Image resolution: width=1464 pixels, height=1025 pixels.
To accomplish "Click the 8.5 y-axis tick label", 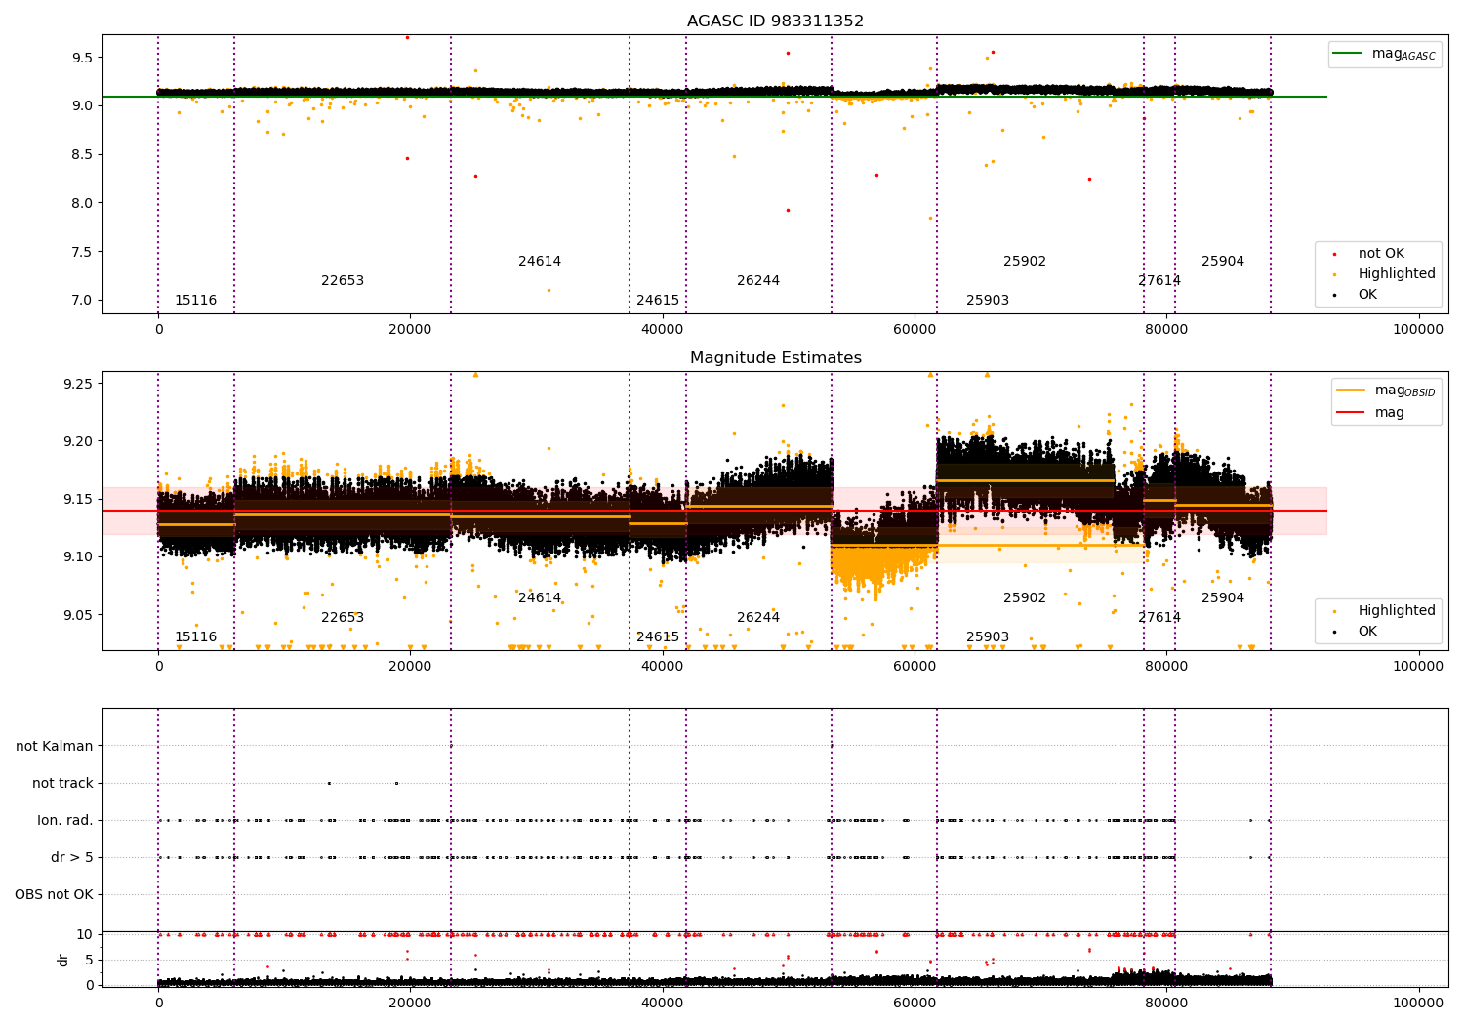I will coord(82,154).
